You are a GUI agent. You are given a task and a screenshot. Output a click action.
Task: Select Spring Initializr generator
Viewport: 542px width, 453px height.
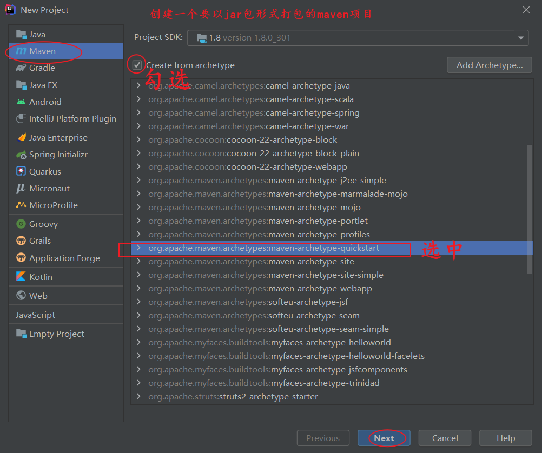pyautogui.click(x=65, y=155)
